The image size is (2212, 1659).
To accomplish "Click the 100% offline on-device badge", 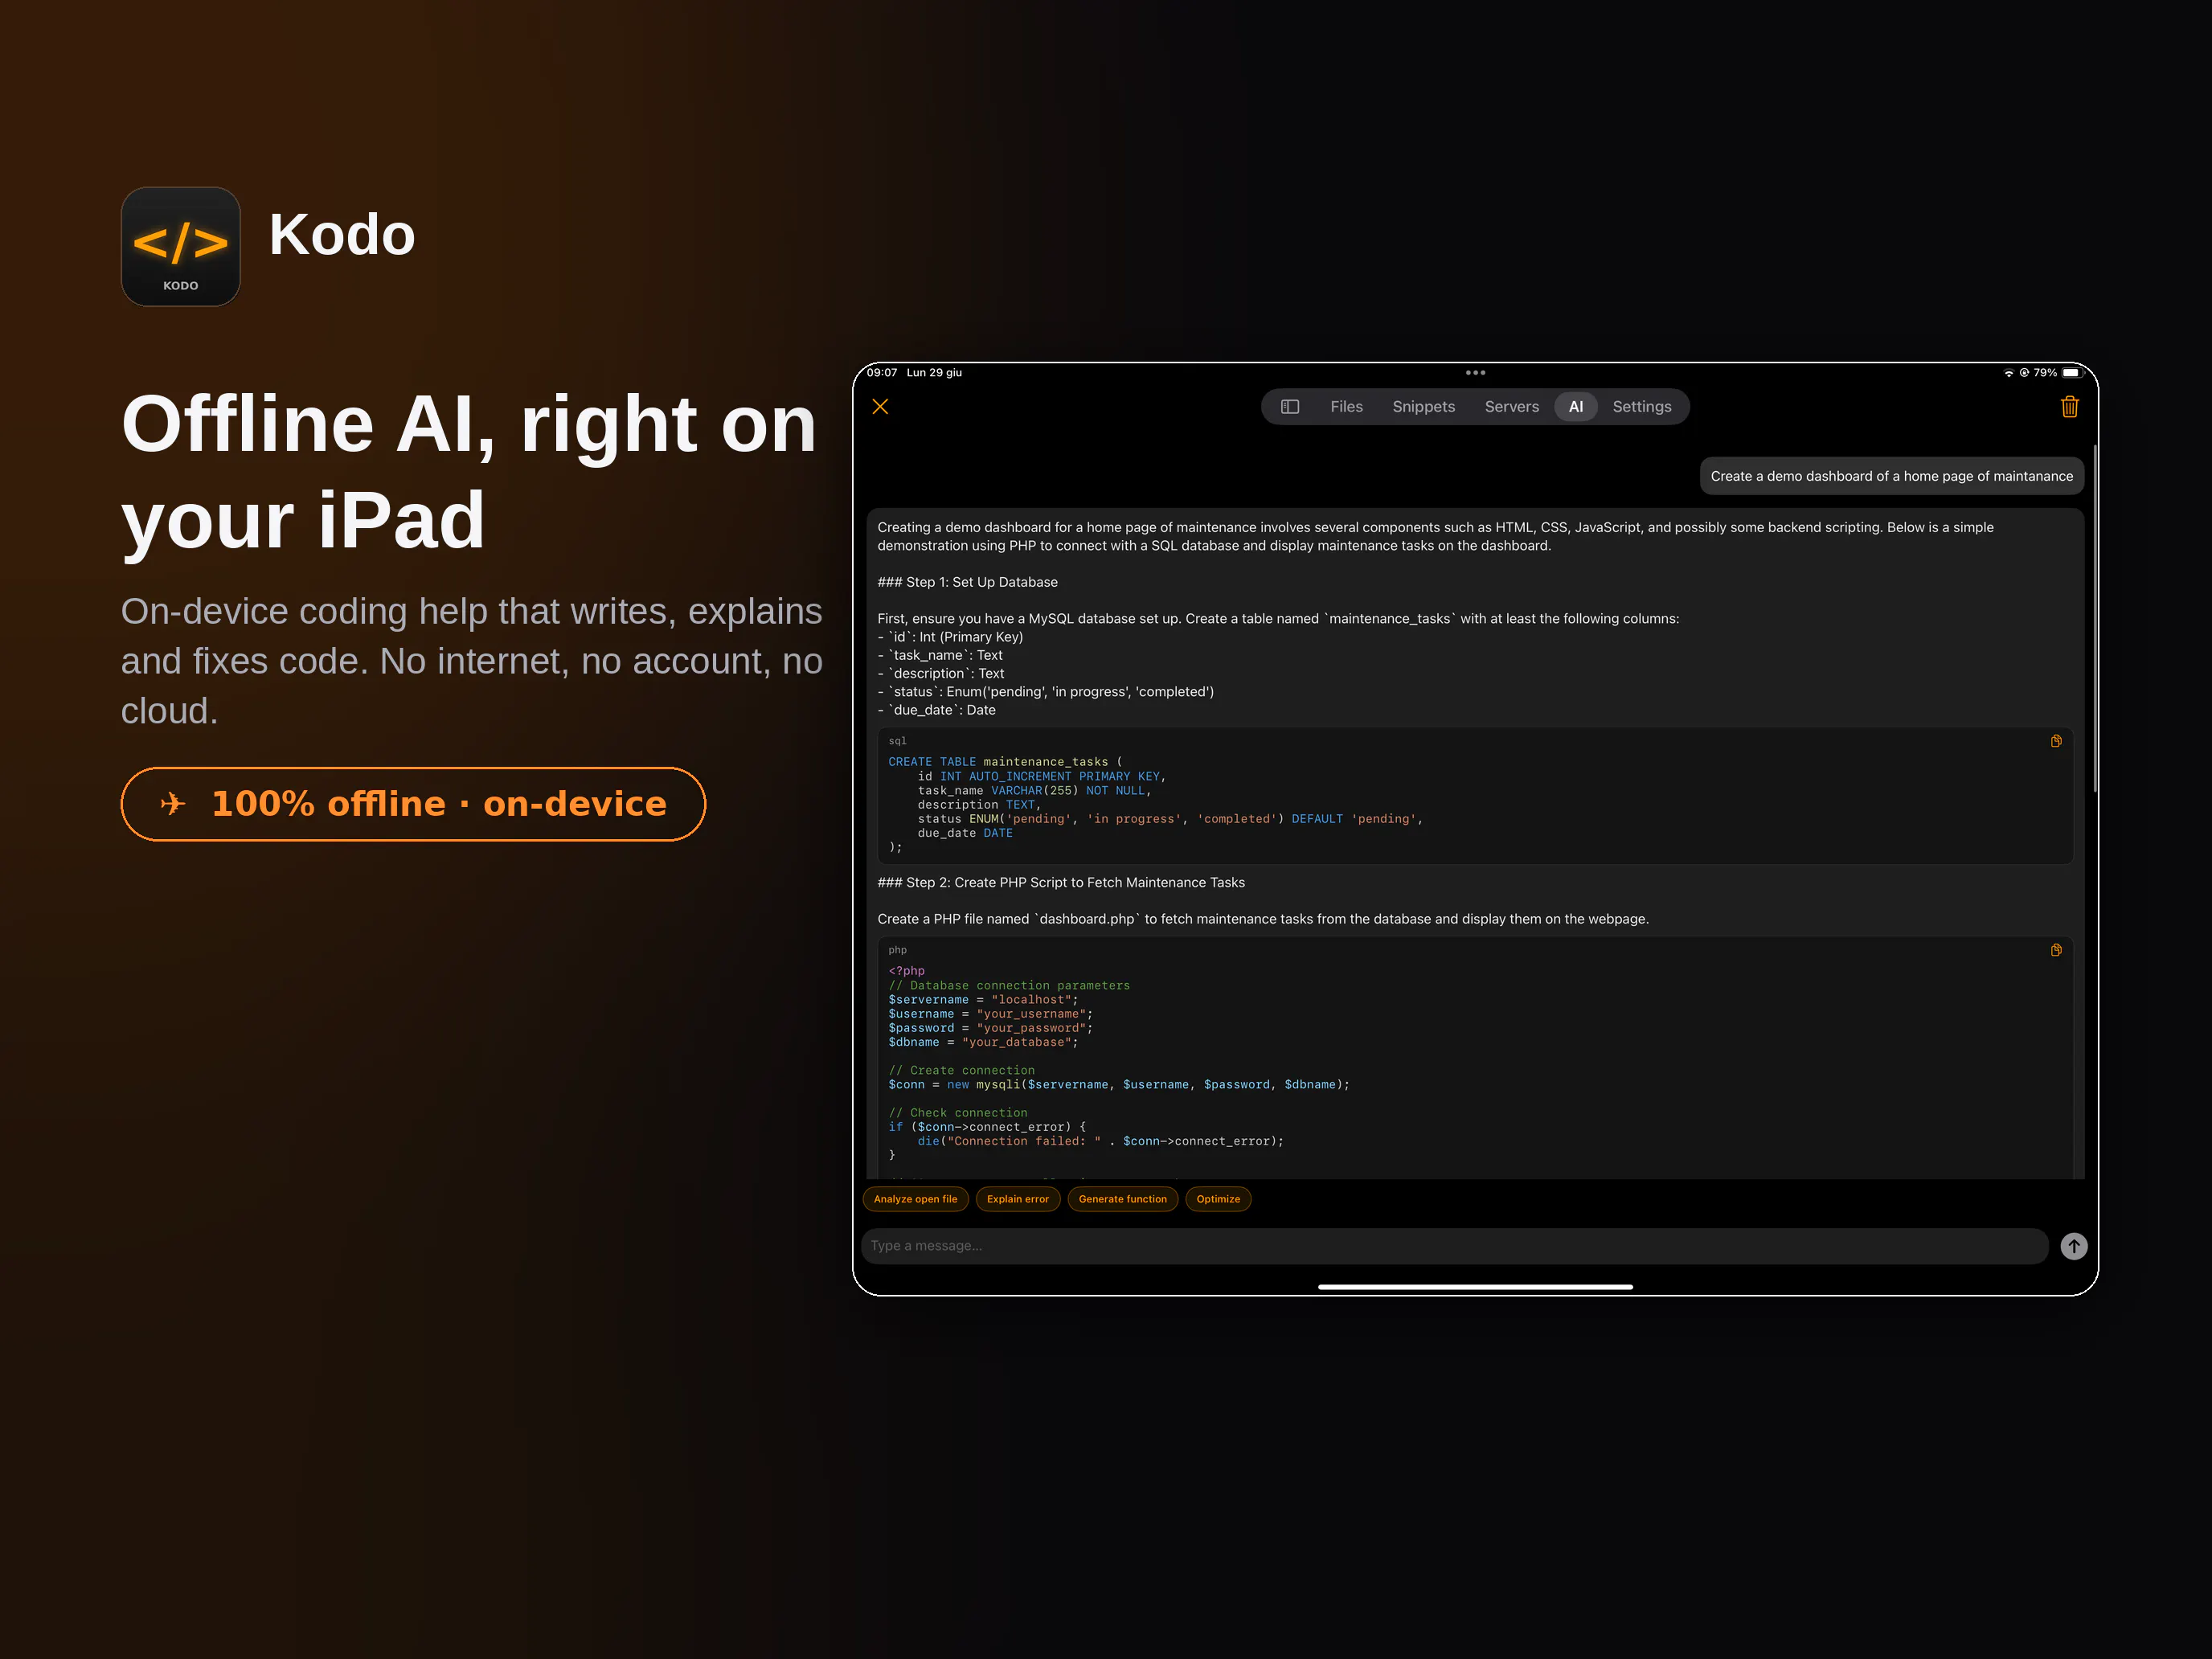I will (413, 804).
